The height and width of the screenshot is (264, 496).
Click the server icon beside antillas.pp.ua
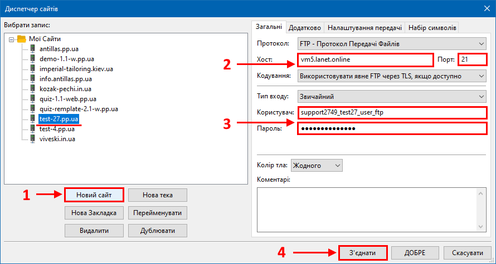33,49
